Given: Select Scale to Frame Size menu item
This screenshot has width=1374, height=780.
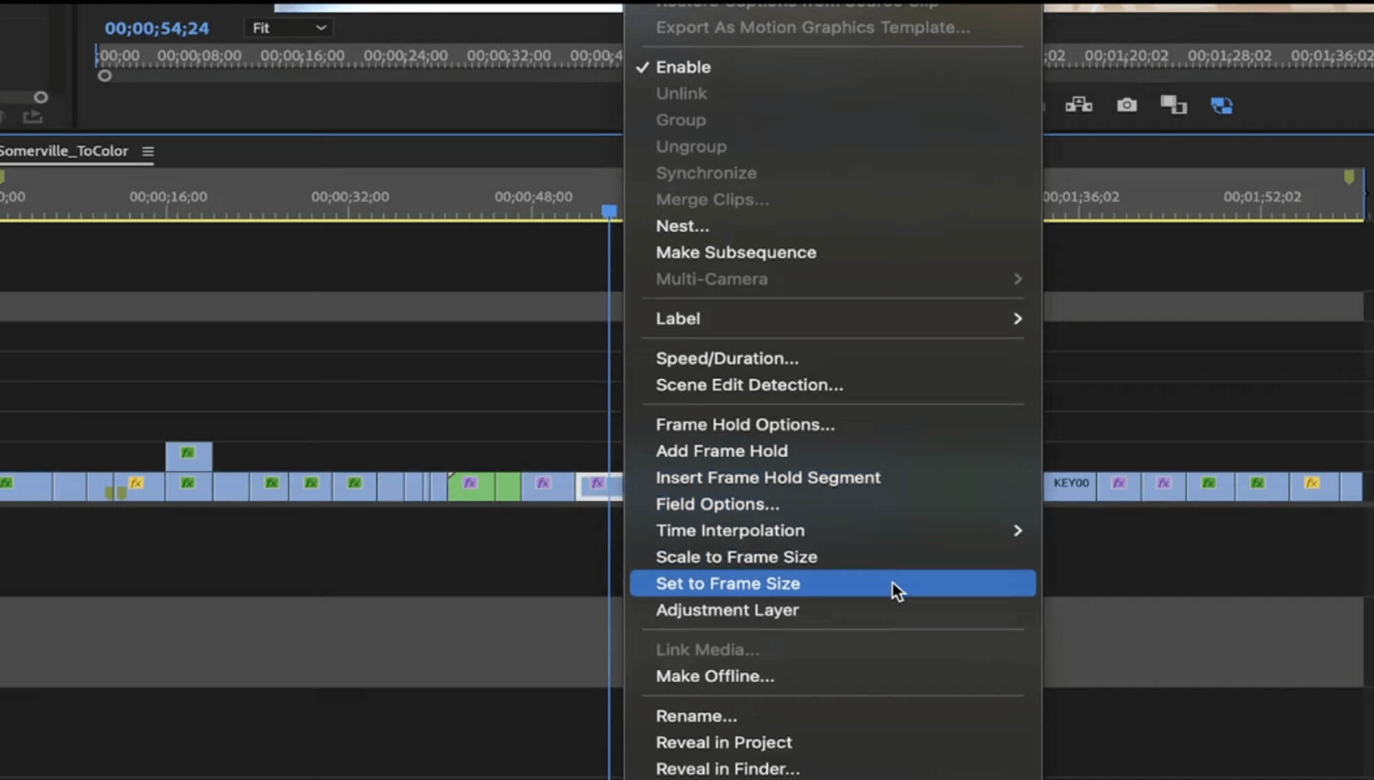Looking at the screenshot, I should point(736,556).
